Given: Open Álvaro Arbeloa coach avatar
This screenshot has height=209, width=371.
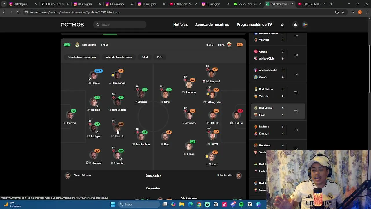Looking at the screenshot, I should (68, 176).
